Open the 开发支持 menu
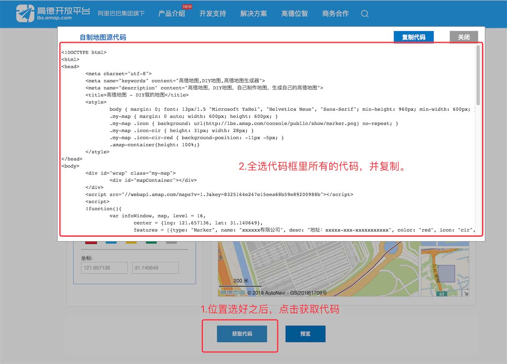The width and height of the screenshot is (507, 364). (x=213, y=14)
